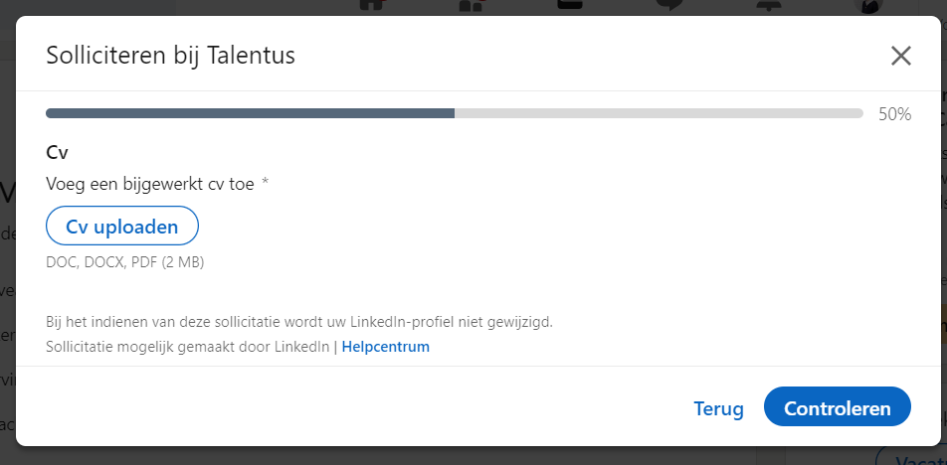The height and width of the screenshot is (465, 947).
Task: Click the Messaging speech bubble icon
Action: coord(669,5)
